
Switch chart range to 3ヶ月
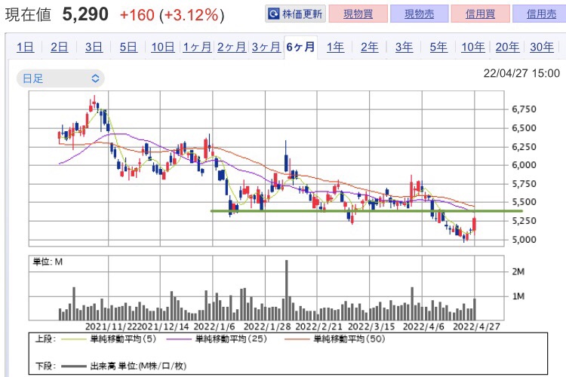click(x=266, y=47)
